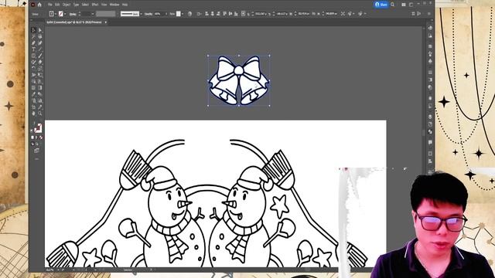Select the Gradient tool
Image resolution: width=495 pixels, height=278 pixels.
point(40,87)
